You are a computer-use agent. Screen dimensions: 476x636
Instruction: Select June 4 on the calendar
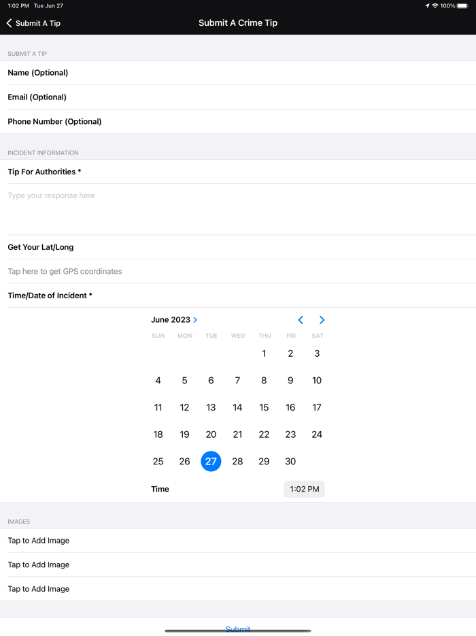click(158, 381)
